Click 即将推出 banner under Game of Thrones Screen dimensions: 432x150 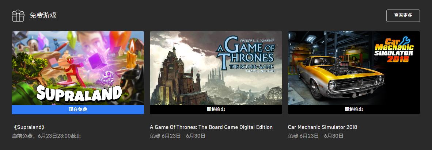tap(216, 109)
